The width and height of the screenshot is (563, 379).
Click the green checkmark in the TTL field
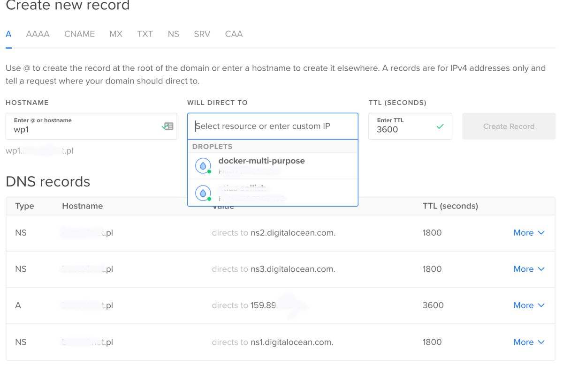[440, 126]
